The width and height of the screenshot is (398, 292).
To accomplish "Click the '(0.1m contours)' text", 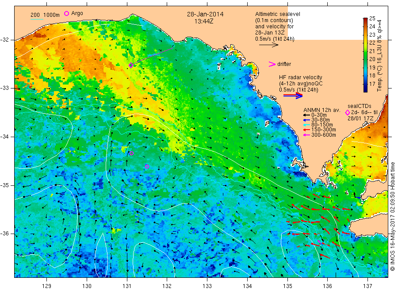I will point(274,20).
